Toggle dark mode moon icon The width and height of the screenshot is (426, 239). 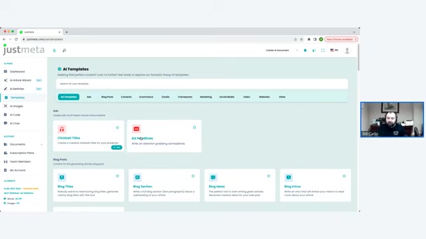[314, 50]
